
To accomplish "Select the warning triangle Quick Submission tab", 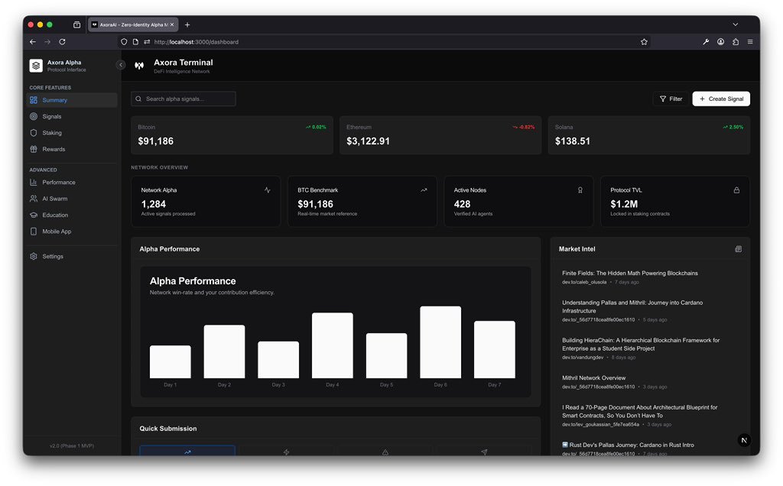I will (385, 451).
